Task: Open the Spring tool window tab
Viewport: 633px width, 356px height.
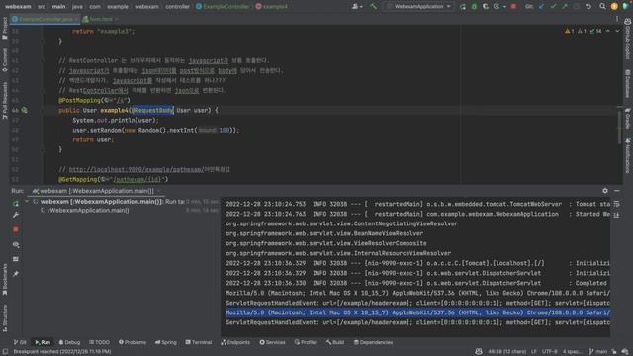Action: [x=166, y=342]
